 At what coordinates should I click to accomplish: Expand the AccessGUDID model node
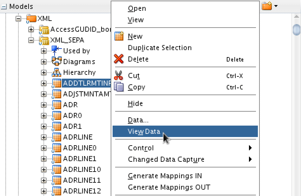(31, 29)
